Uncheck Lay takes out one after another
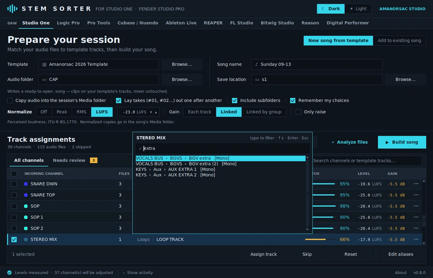 (x=118, y=100)
